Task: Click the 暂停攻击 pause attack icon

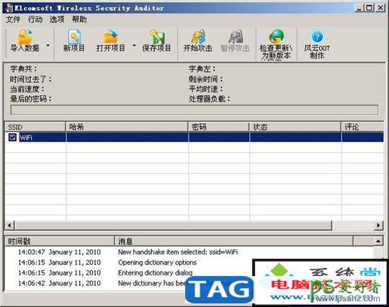Action: coord(235,41)
